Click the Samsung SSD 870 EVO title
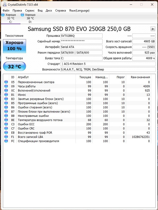This screenshot has height=210, width=158. (79, 29)
